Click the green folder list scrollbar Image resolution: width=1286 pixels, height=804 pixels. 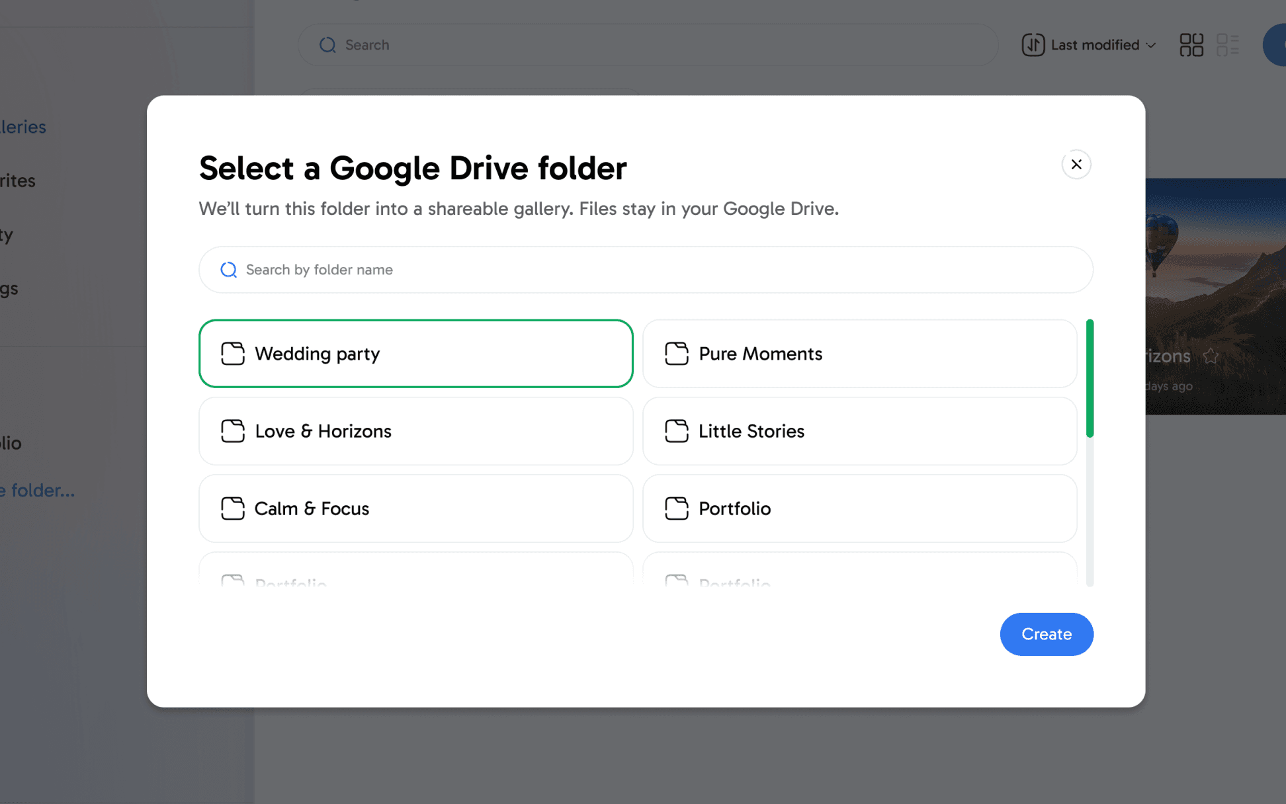coord(1090,378)
